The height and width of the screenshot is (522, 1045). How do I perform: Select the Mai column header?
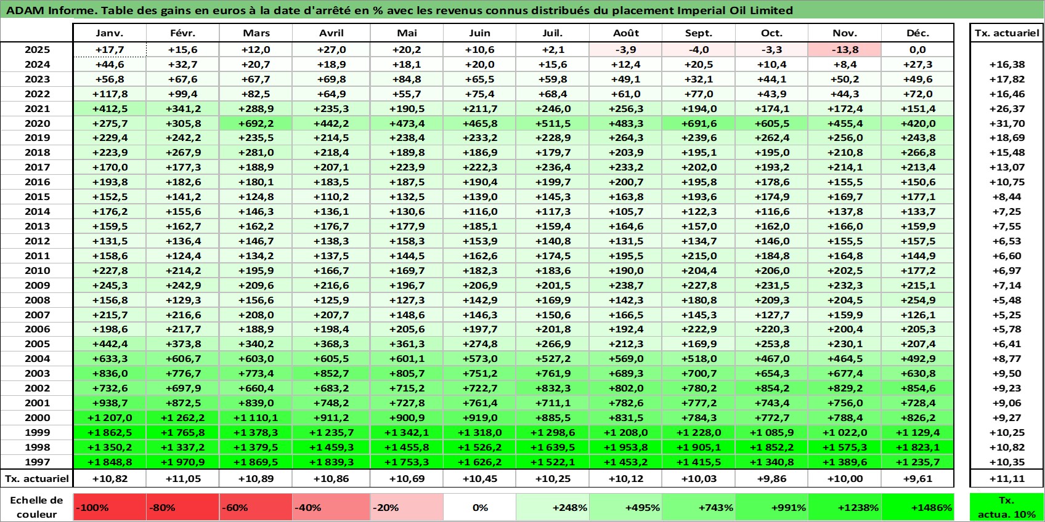407,33
